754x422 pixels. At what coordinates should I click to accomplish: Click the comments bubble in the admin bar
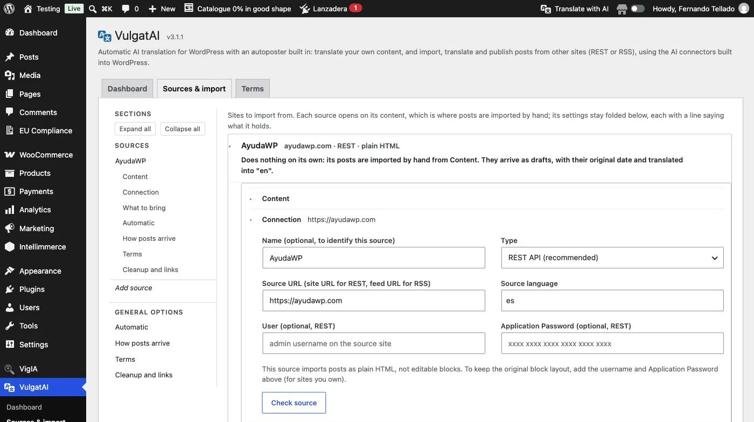[125, 9]
